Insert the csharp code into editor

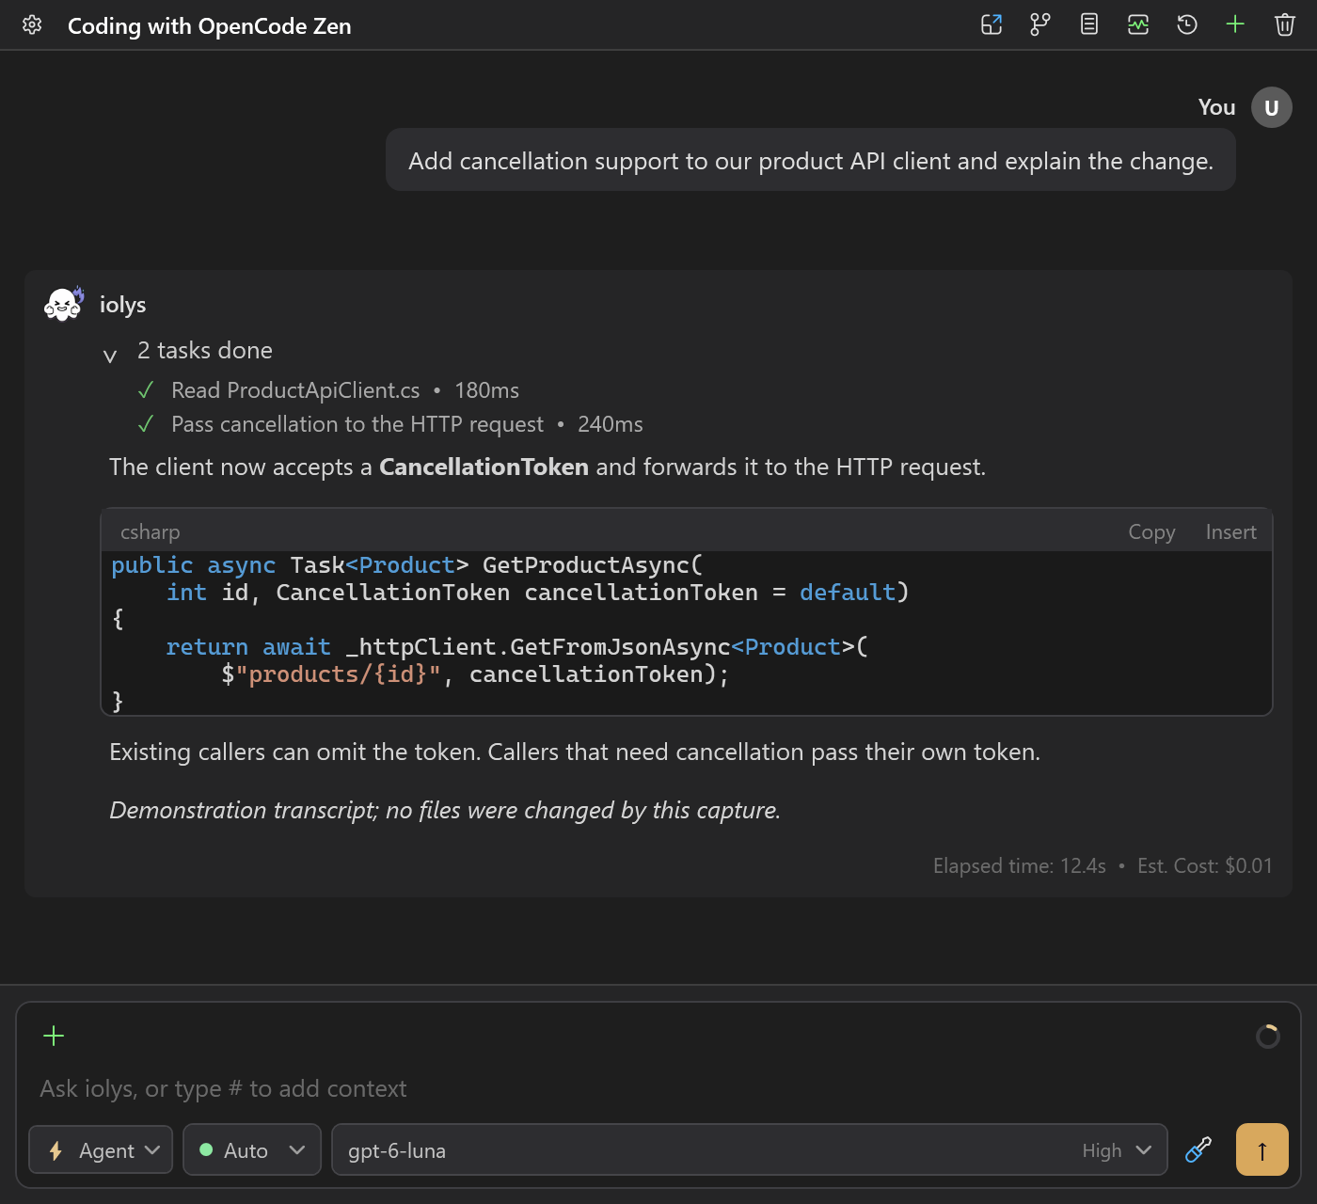pyautogui.click(x=1230, y=531)
